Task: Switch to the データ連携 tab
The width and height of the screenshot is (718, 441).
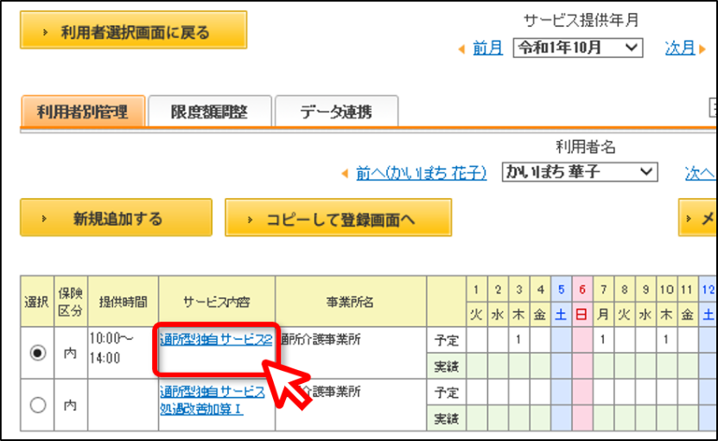Action: tap(336, 111)
